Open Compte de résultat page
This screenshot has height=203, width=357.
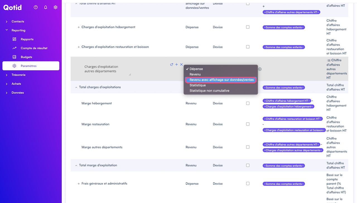(x=34, y=48)
